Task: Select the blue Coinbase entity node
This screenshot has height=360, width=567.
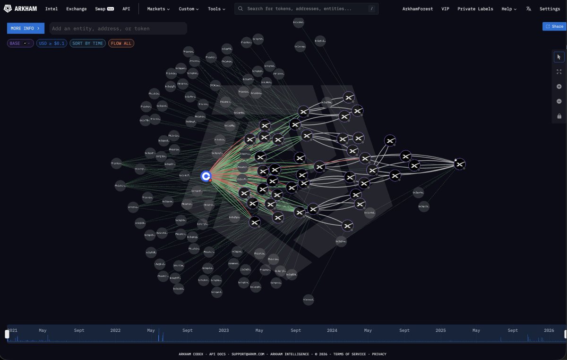Action: pyautogui.click(x=206, y=176)
